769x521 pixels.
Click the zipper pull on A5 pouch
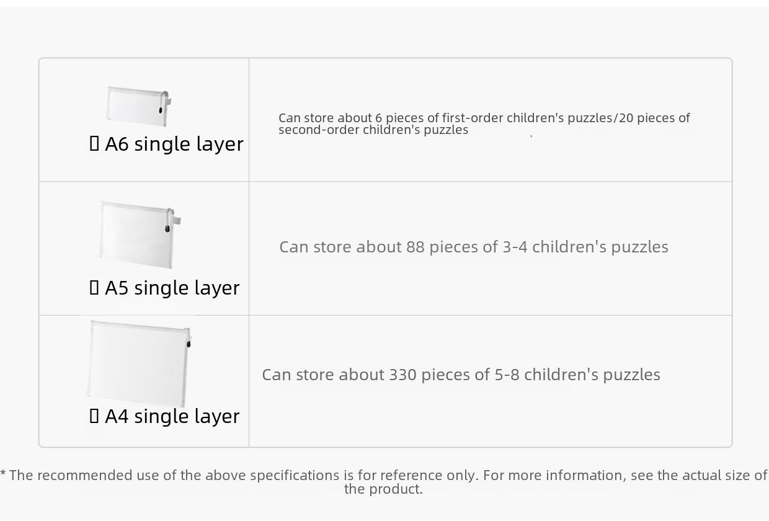point(167,229)
